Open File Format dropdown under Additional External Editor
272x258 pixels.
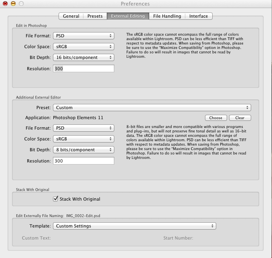click(x=83, y=128)
